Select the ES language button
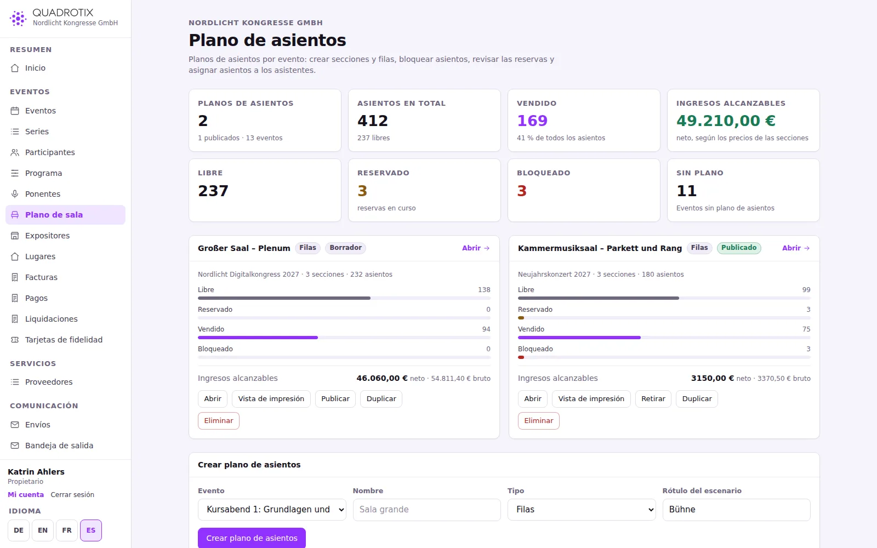 point(91,530)
